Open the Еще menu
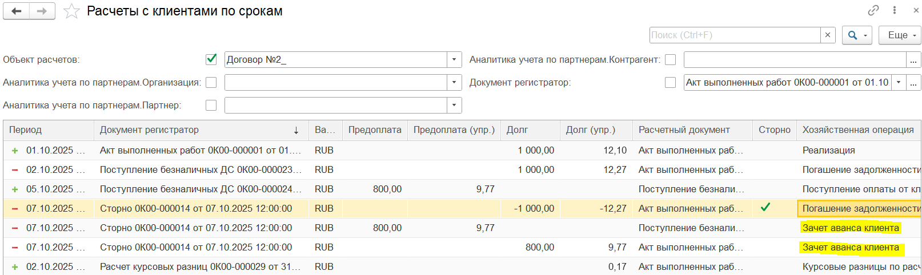The height and width of the screenshot is (275, 922). tap(900, 35)
